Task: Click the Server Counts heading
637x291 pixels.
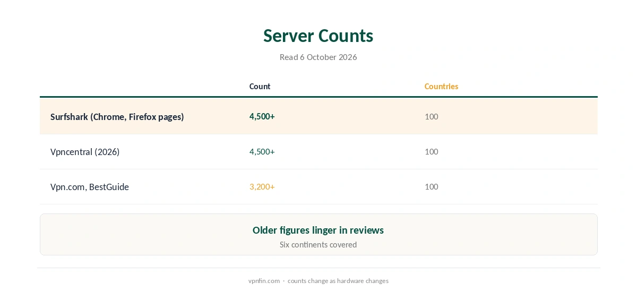Action: [318, 36]
